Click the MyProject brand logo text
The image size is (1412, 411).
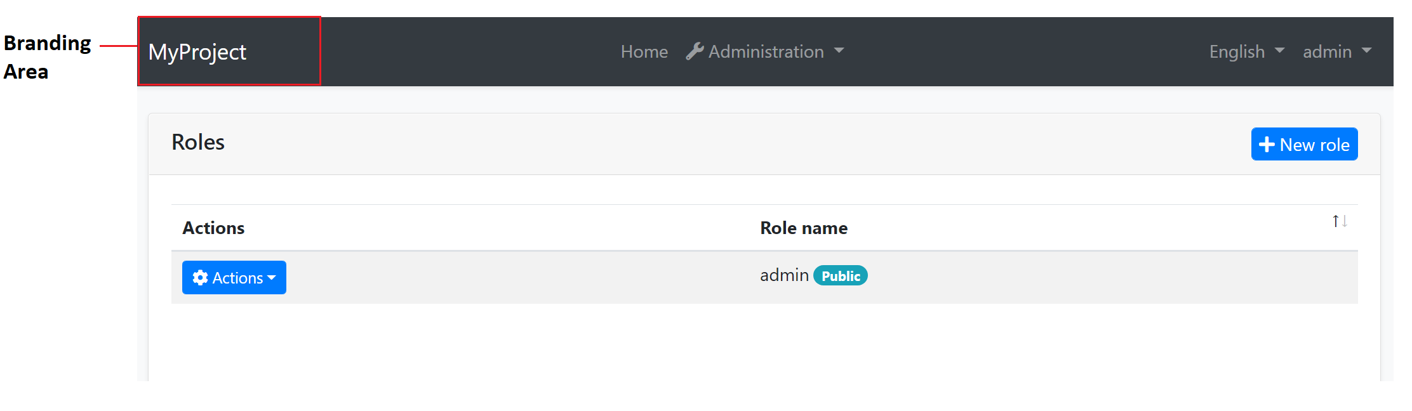tap(197, 52)
